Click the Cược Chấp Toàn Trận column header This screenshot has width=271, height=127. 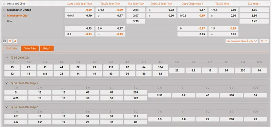pos(80,4)
